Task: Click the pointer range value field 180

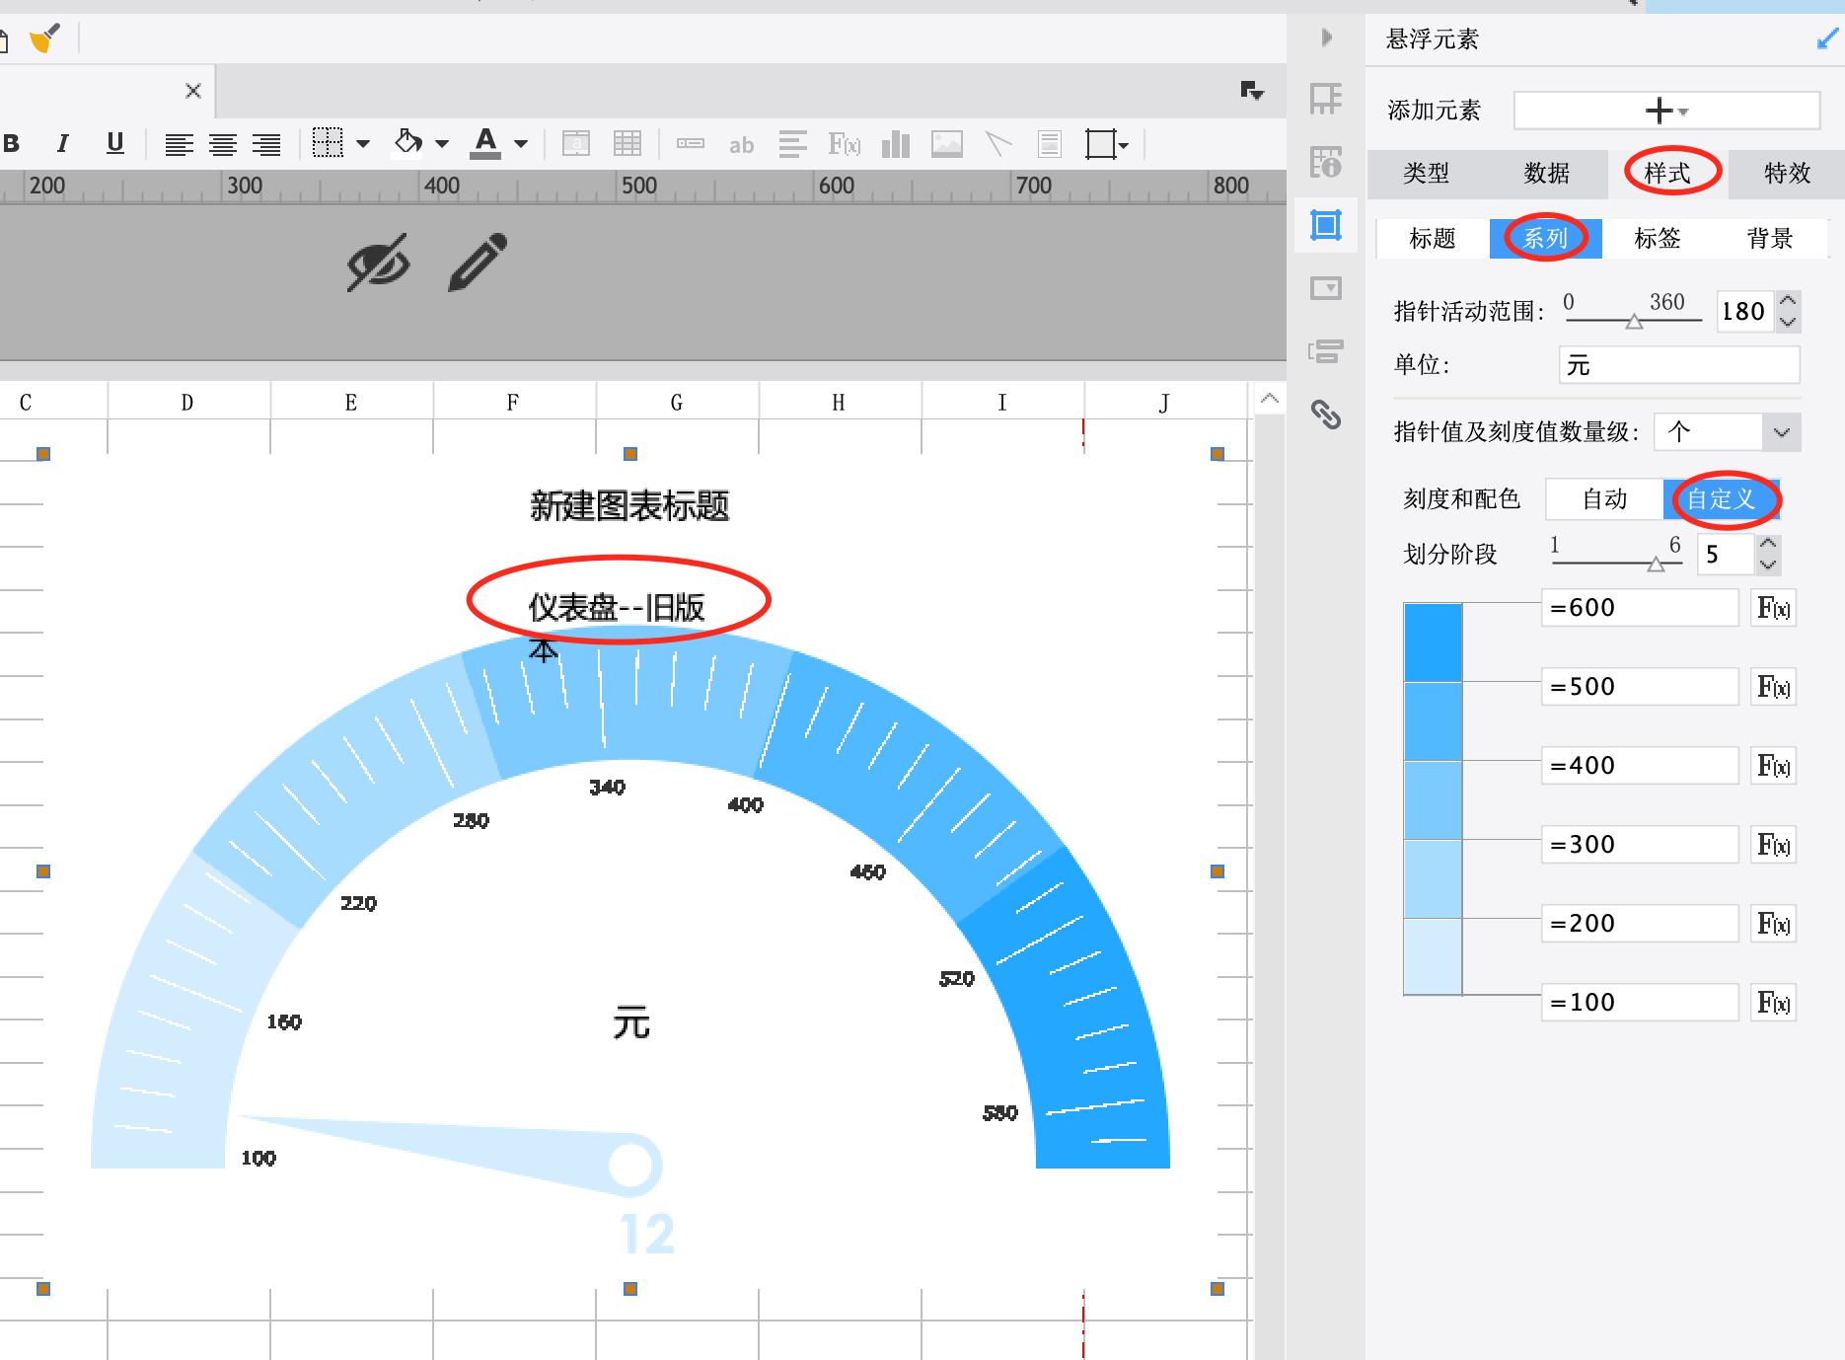Action: click(1743, 312)
